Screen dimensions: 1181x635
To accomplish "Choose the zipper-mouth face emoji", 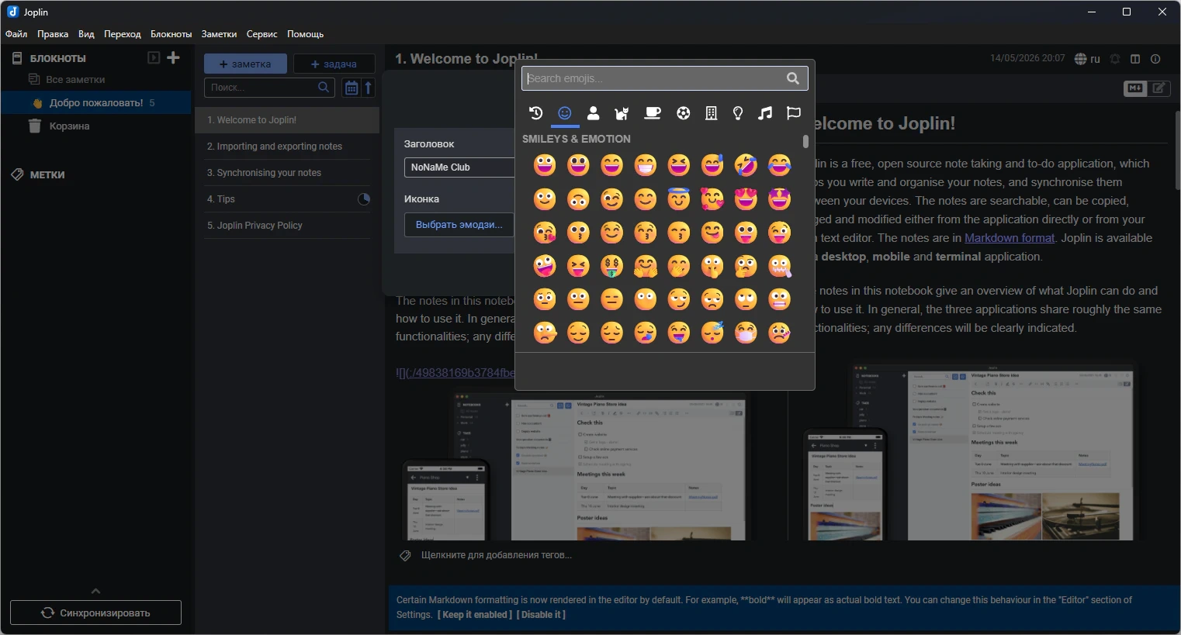I will (779, 266).
